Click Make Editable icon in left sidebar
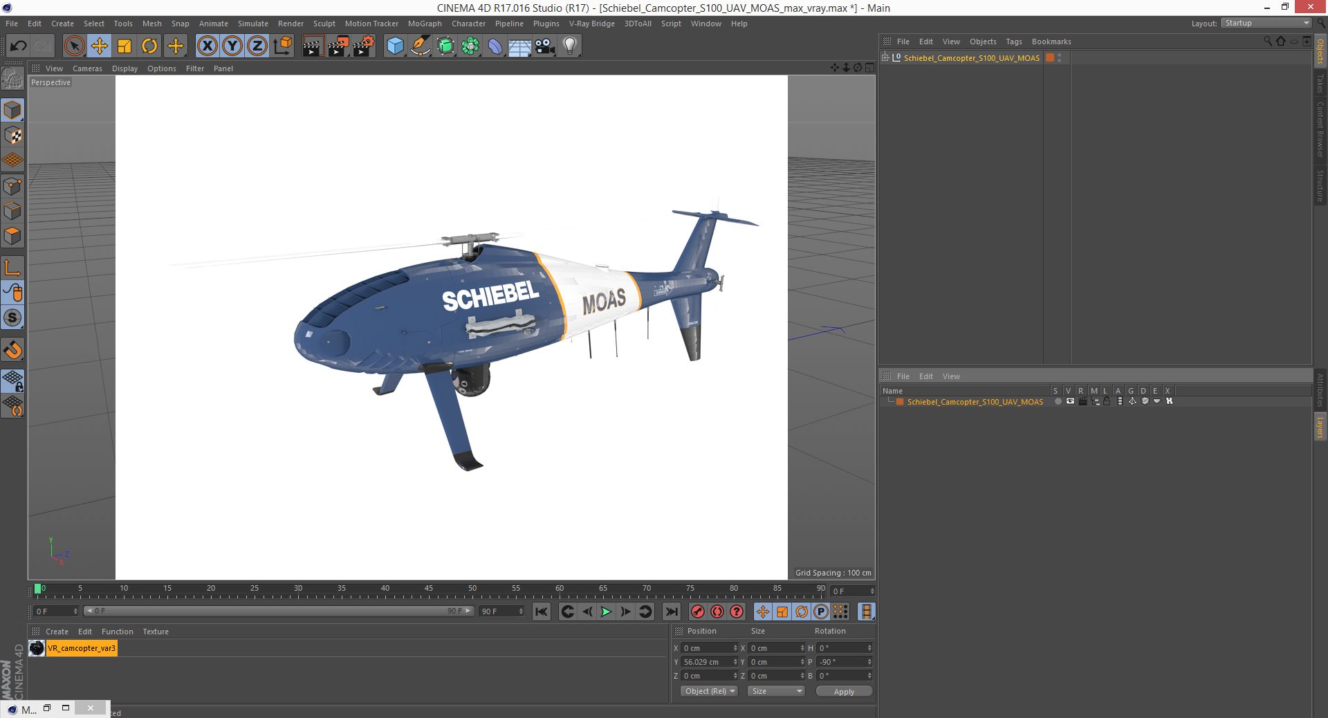Image resolution: width=1328 pixels, height=718 pixels. click(x=12, y=79)
